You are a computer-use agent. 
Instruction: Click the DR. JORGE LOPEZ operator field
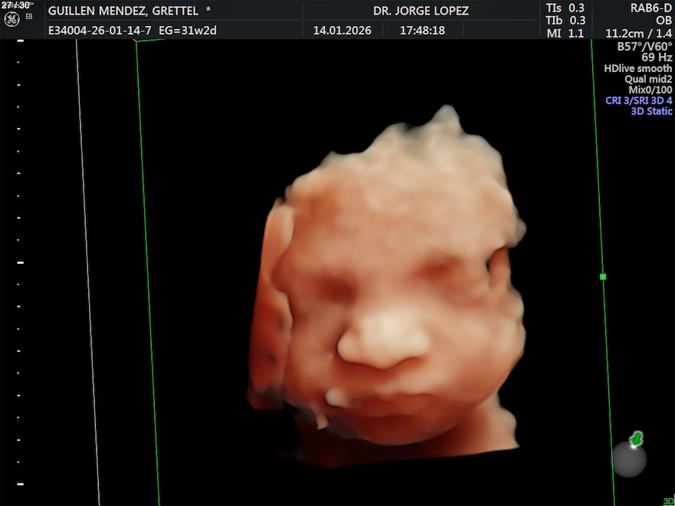tap(421, 11)
